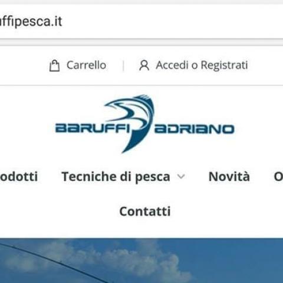Click the browser address bar URL

coord(31,21)
